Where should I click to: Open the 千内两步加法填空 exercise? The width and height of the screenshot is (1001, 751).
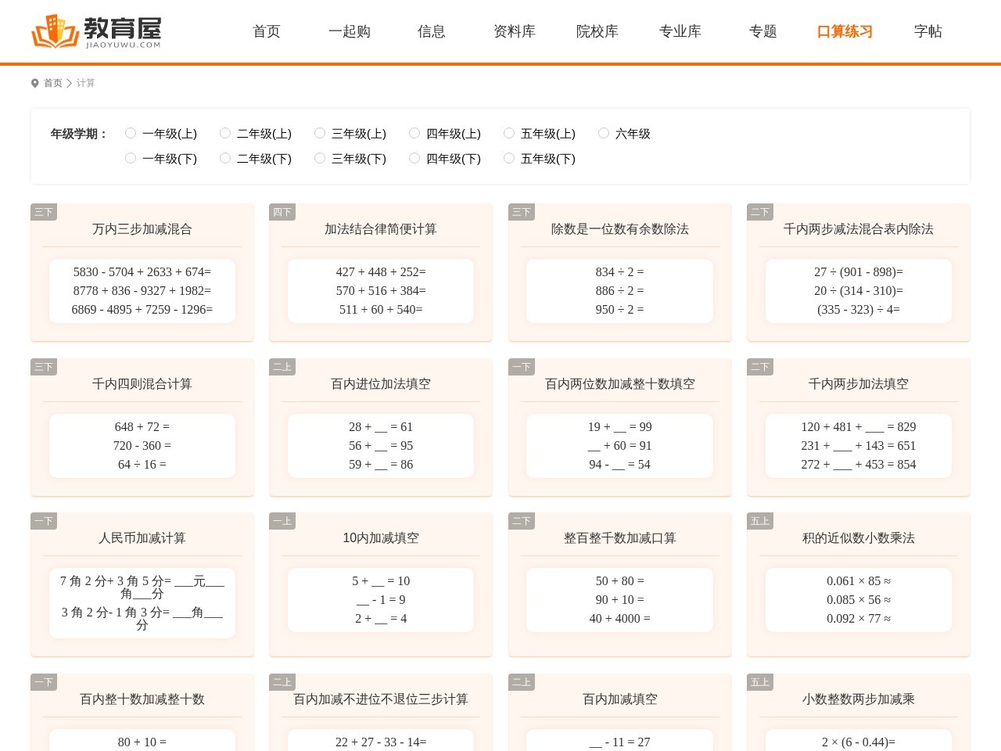pos(859,384)
